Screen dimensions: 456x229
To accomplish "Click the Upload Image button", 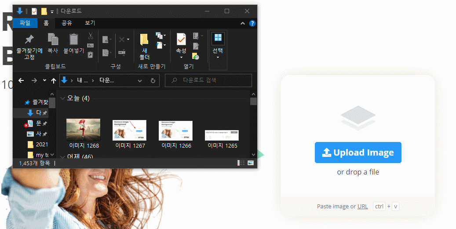I will coord(358,153).
